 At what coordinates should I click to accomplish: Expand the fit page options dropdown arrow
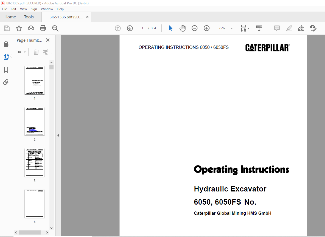pyautogui.click(x=248, y=28)
